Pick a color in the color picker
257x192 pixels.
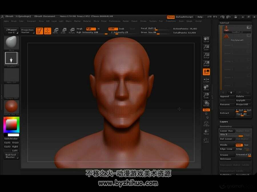(x=11, y=125)
